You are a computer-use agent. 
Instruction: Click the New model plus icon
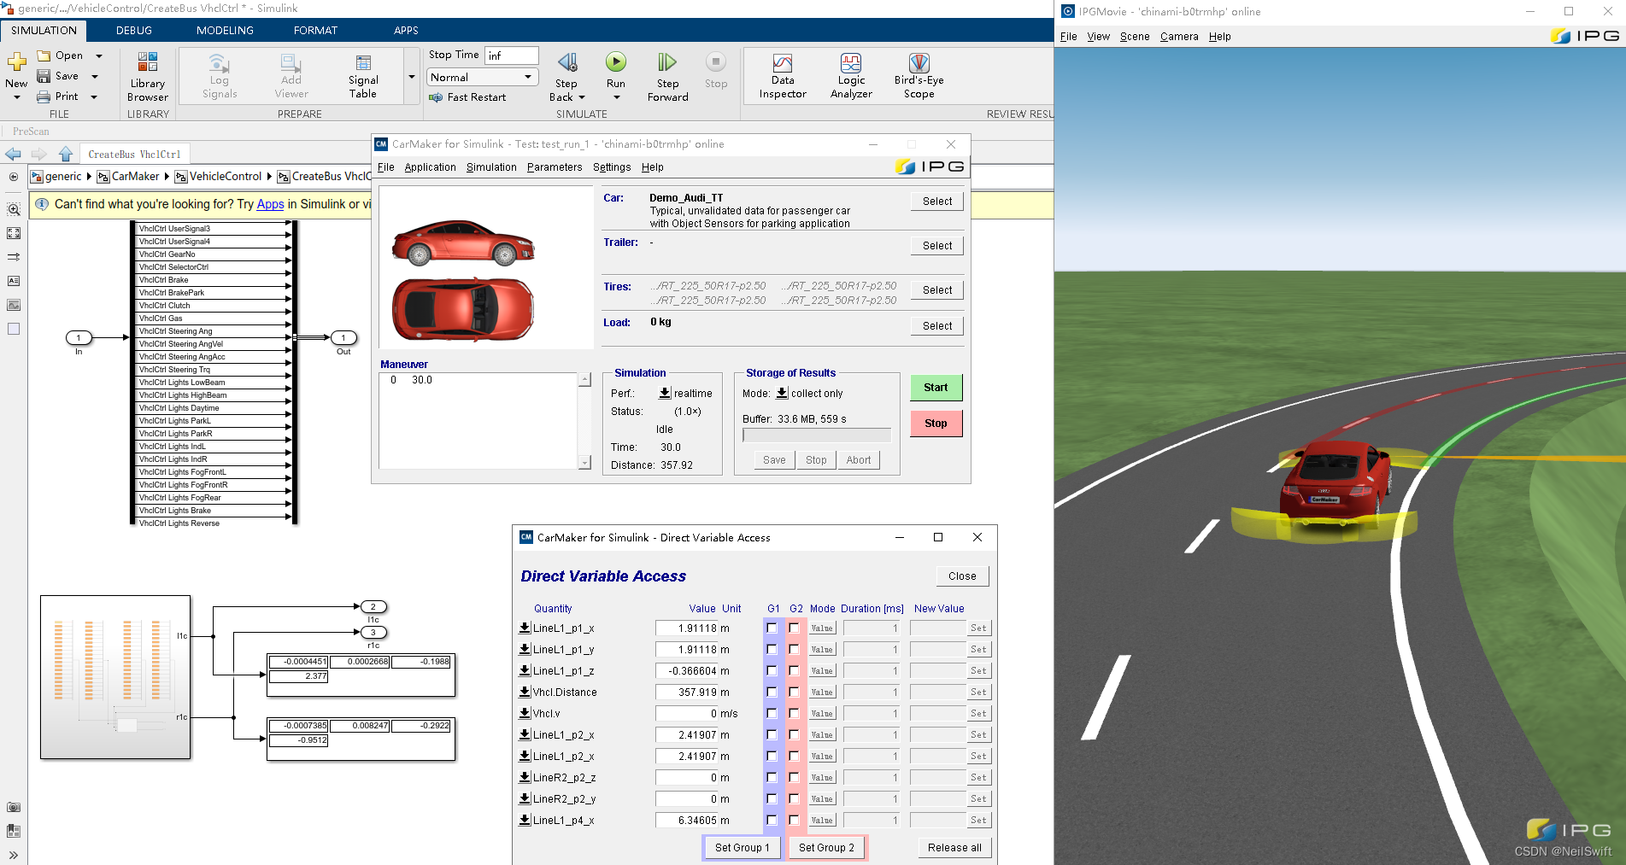[x=16, y=61]
